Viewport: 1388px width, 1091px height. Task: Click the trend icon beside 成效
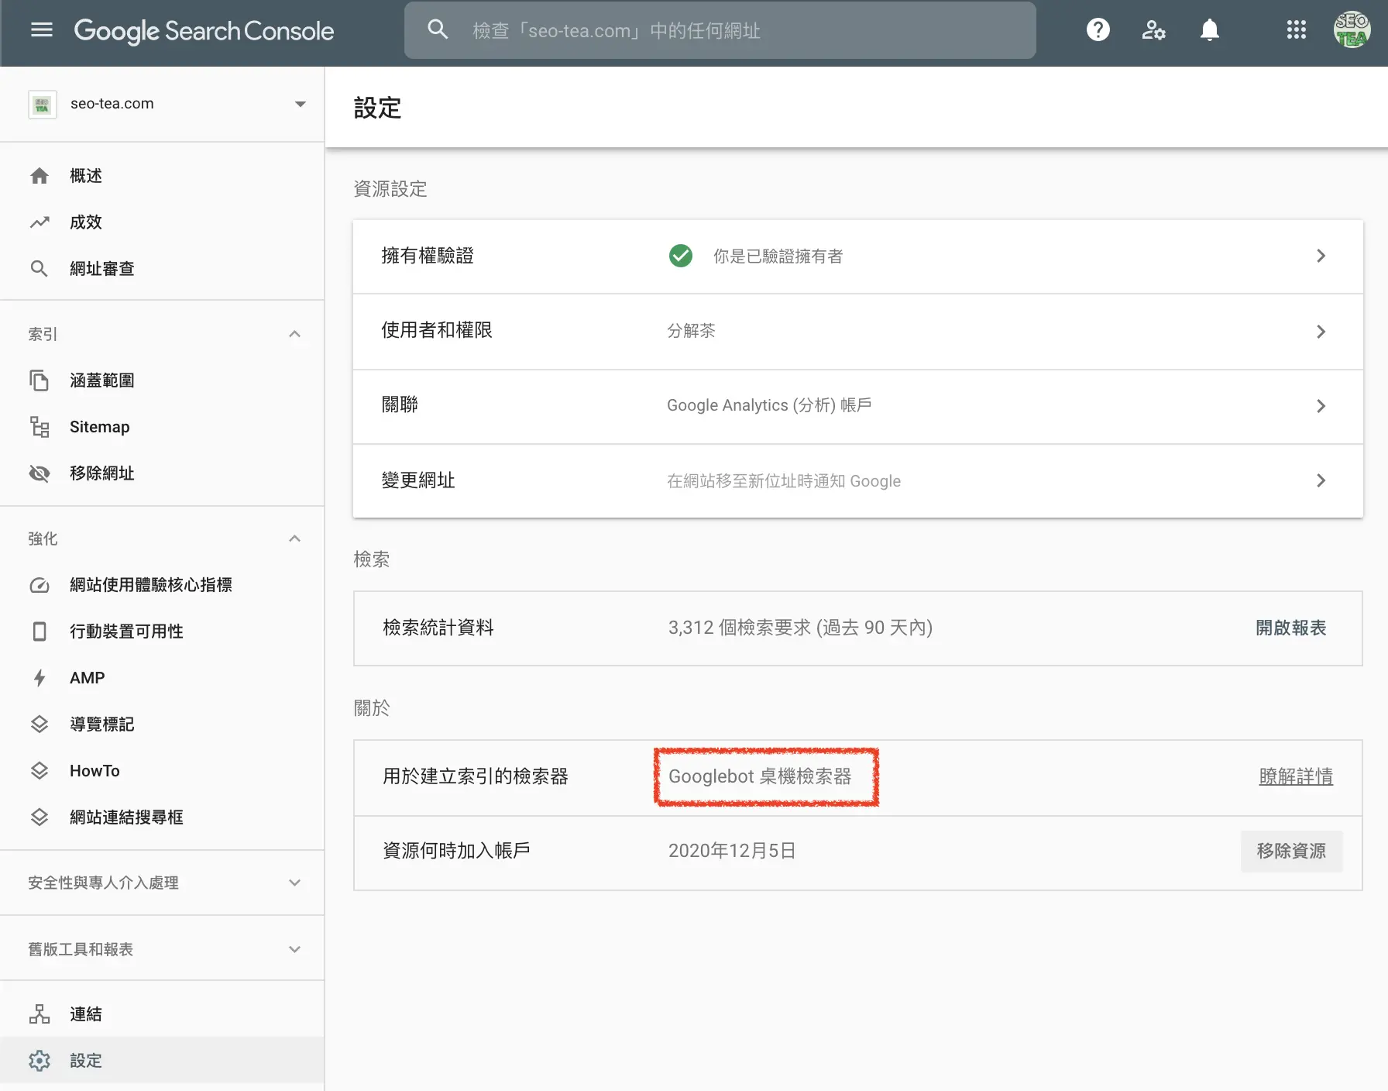(40, 222)
